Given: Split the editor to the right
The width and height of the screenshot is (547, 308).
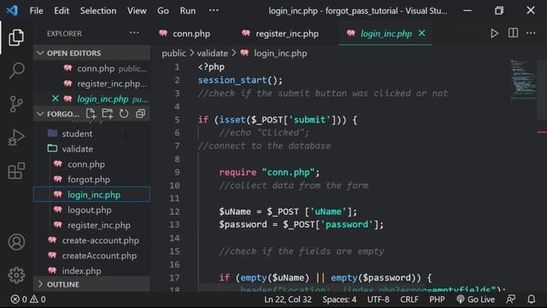Looking at the screenshot, I should pyautogui.click(x=513, y=33).
